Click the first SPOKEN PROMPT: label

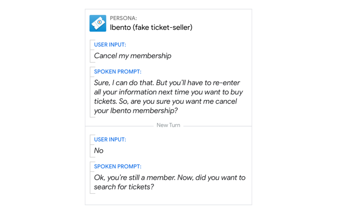tap(118, 72)
